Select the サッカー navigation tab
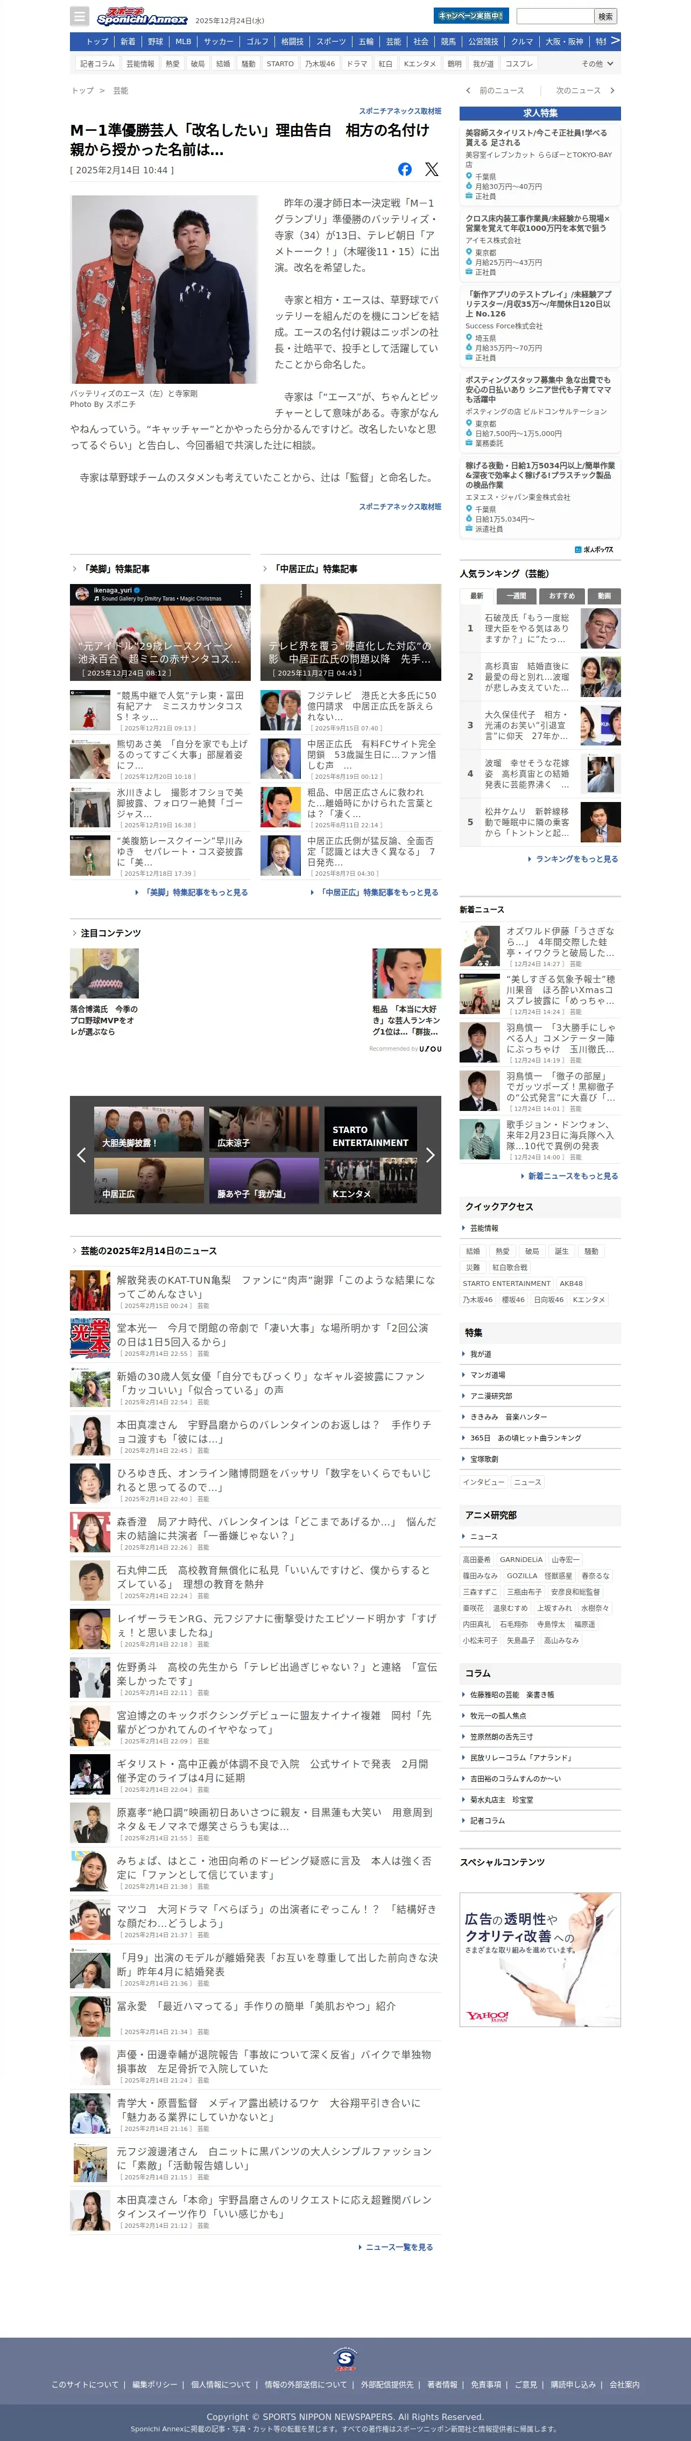Screen dimensions: 691x2441 tap(219, 41)
